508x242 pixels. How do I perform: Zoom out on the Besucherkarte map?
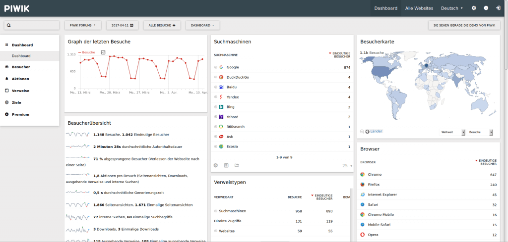point(362,131)
